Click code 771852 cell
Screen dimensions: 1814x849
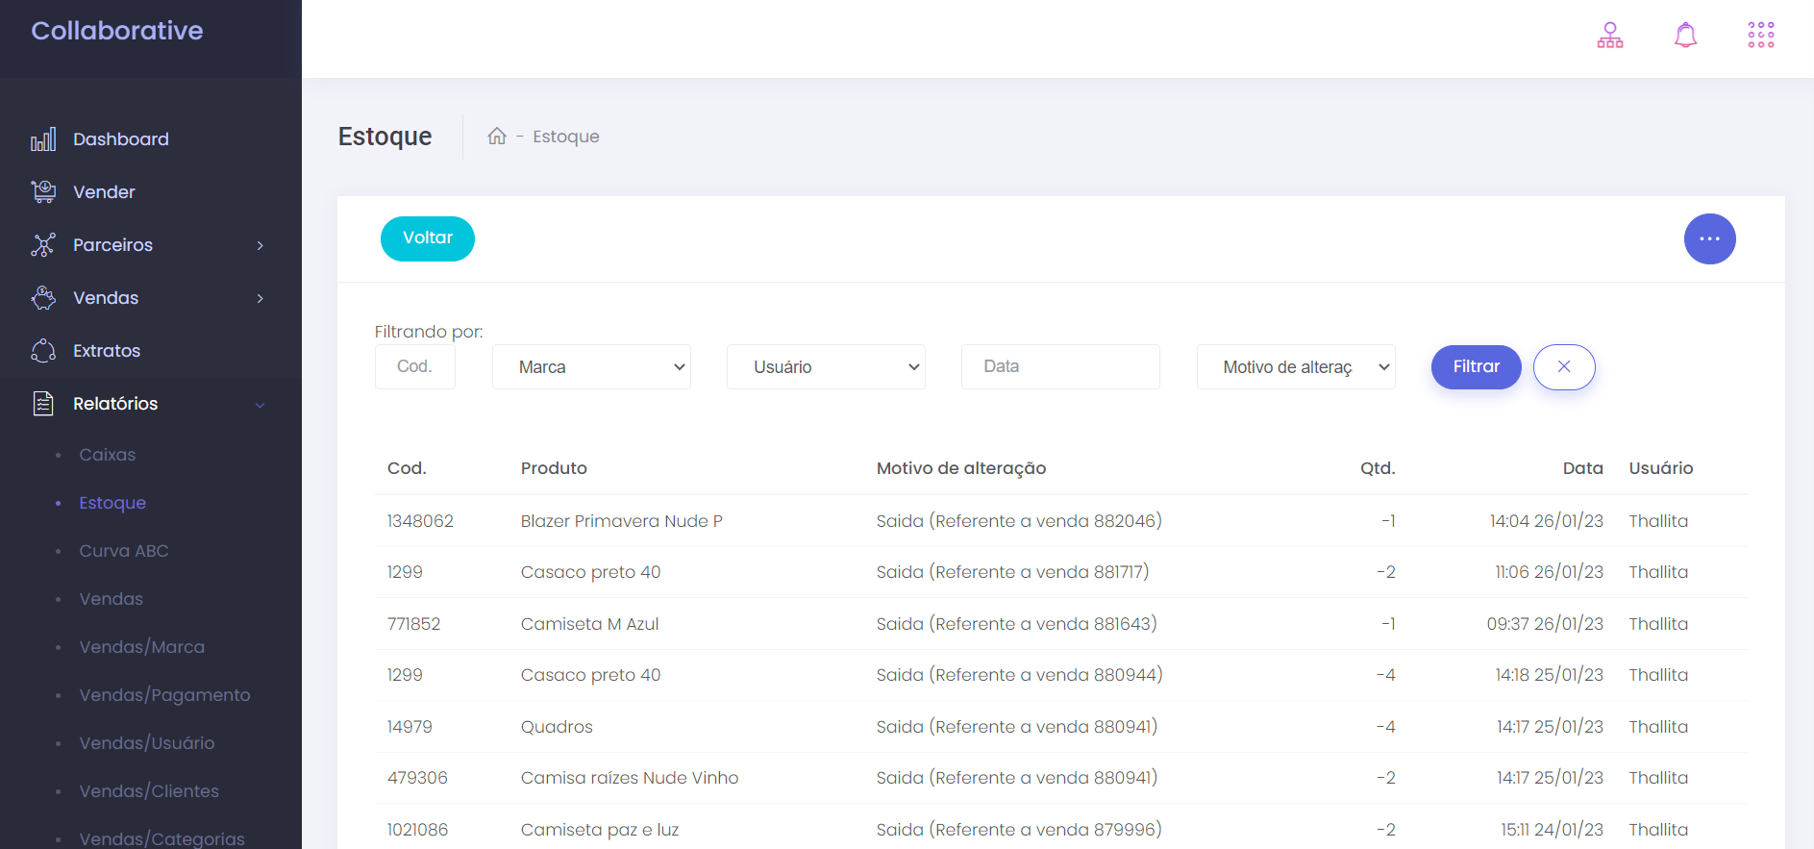tap(413, 624)
